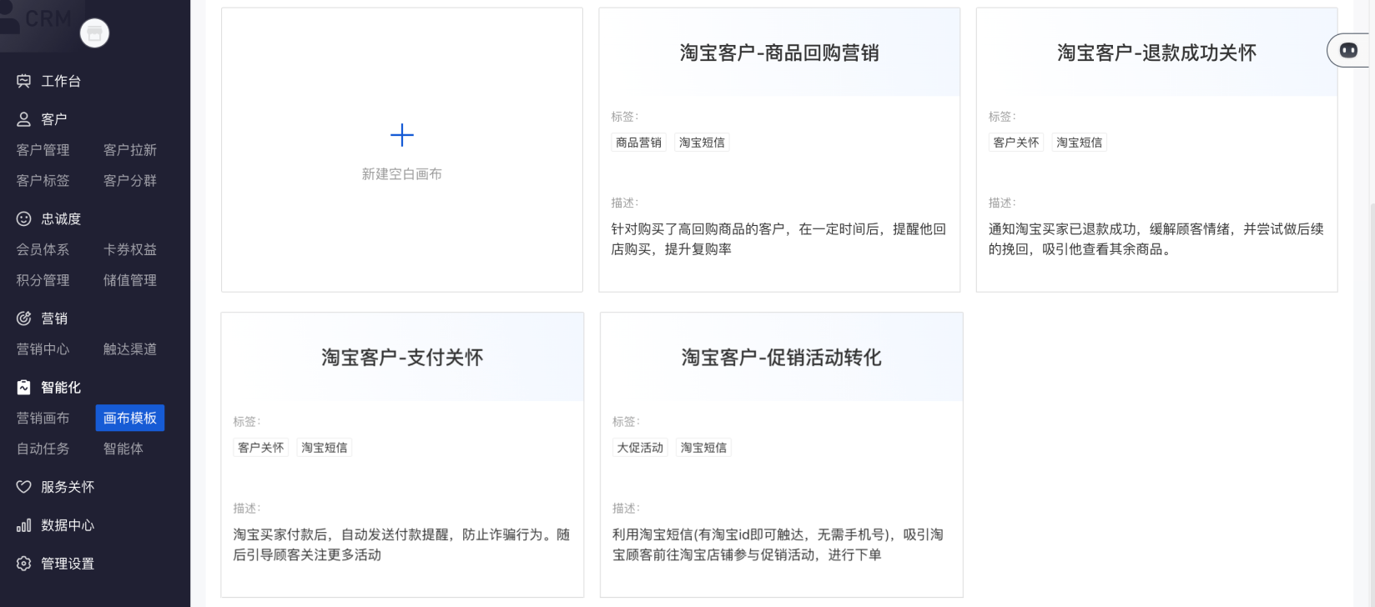The width and height of the screenshot is (1375, 607).
Task: Click the 数据中心 bar chart icon
Action: tap(24, 525)
